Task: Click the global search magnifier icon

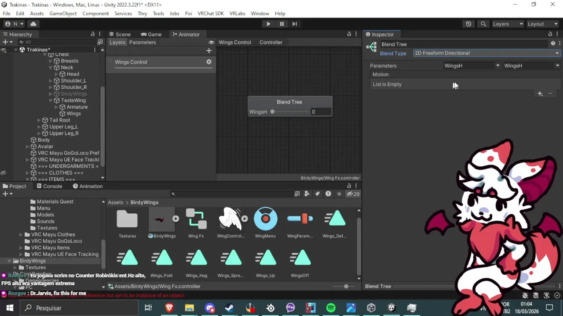Action: (483, 24)
